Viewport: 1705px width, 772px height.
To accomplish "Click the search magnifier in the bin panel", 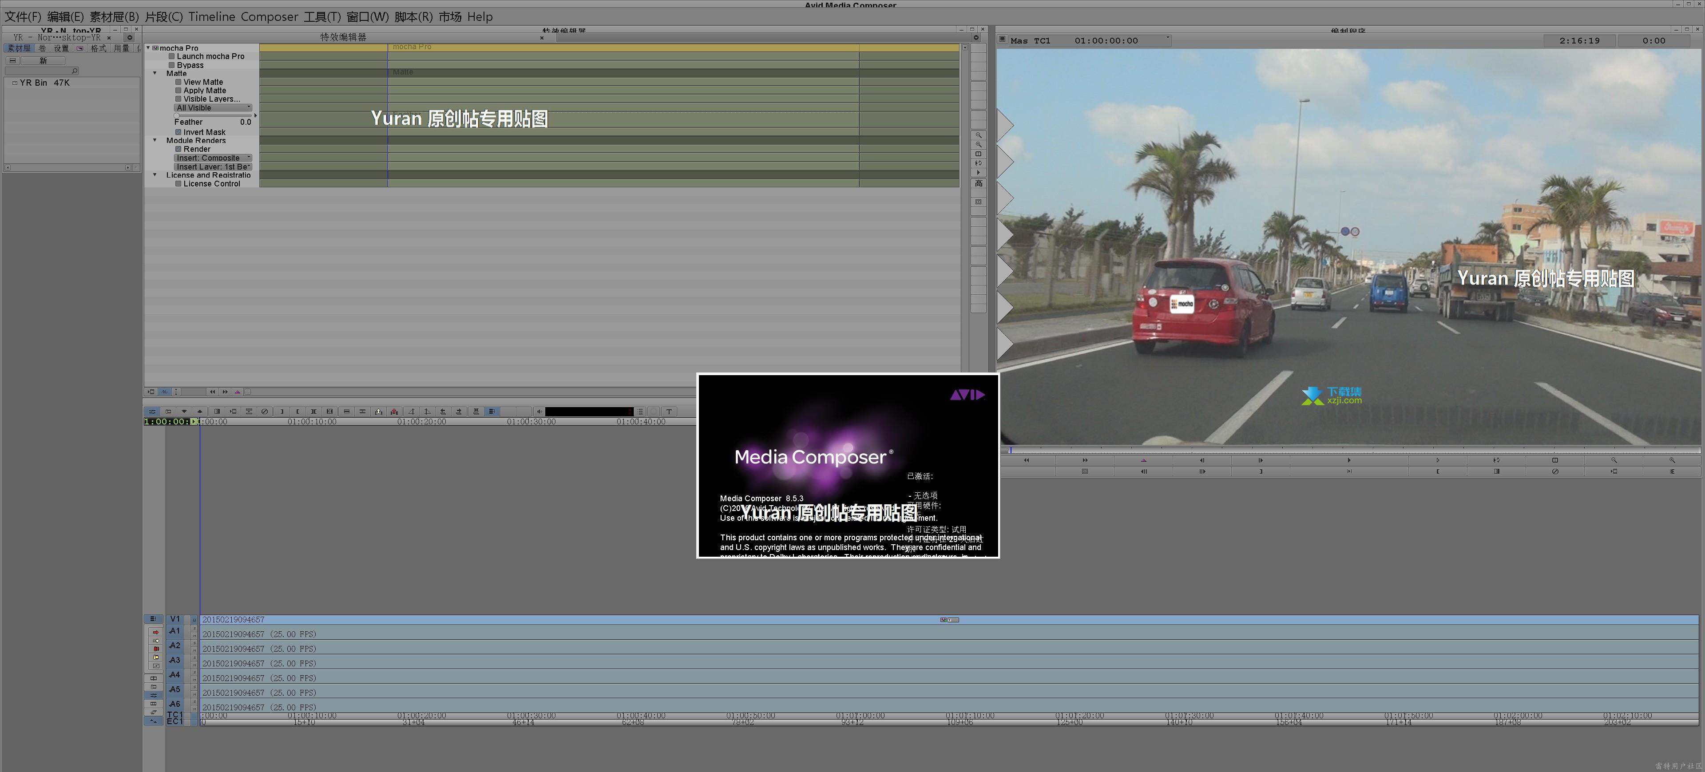I will tap(75, 71).
